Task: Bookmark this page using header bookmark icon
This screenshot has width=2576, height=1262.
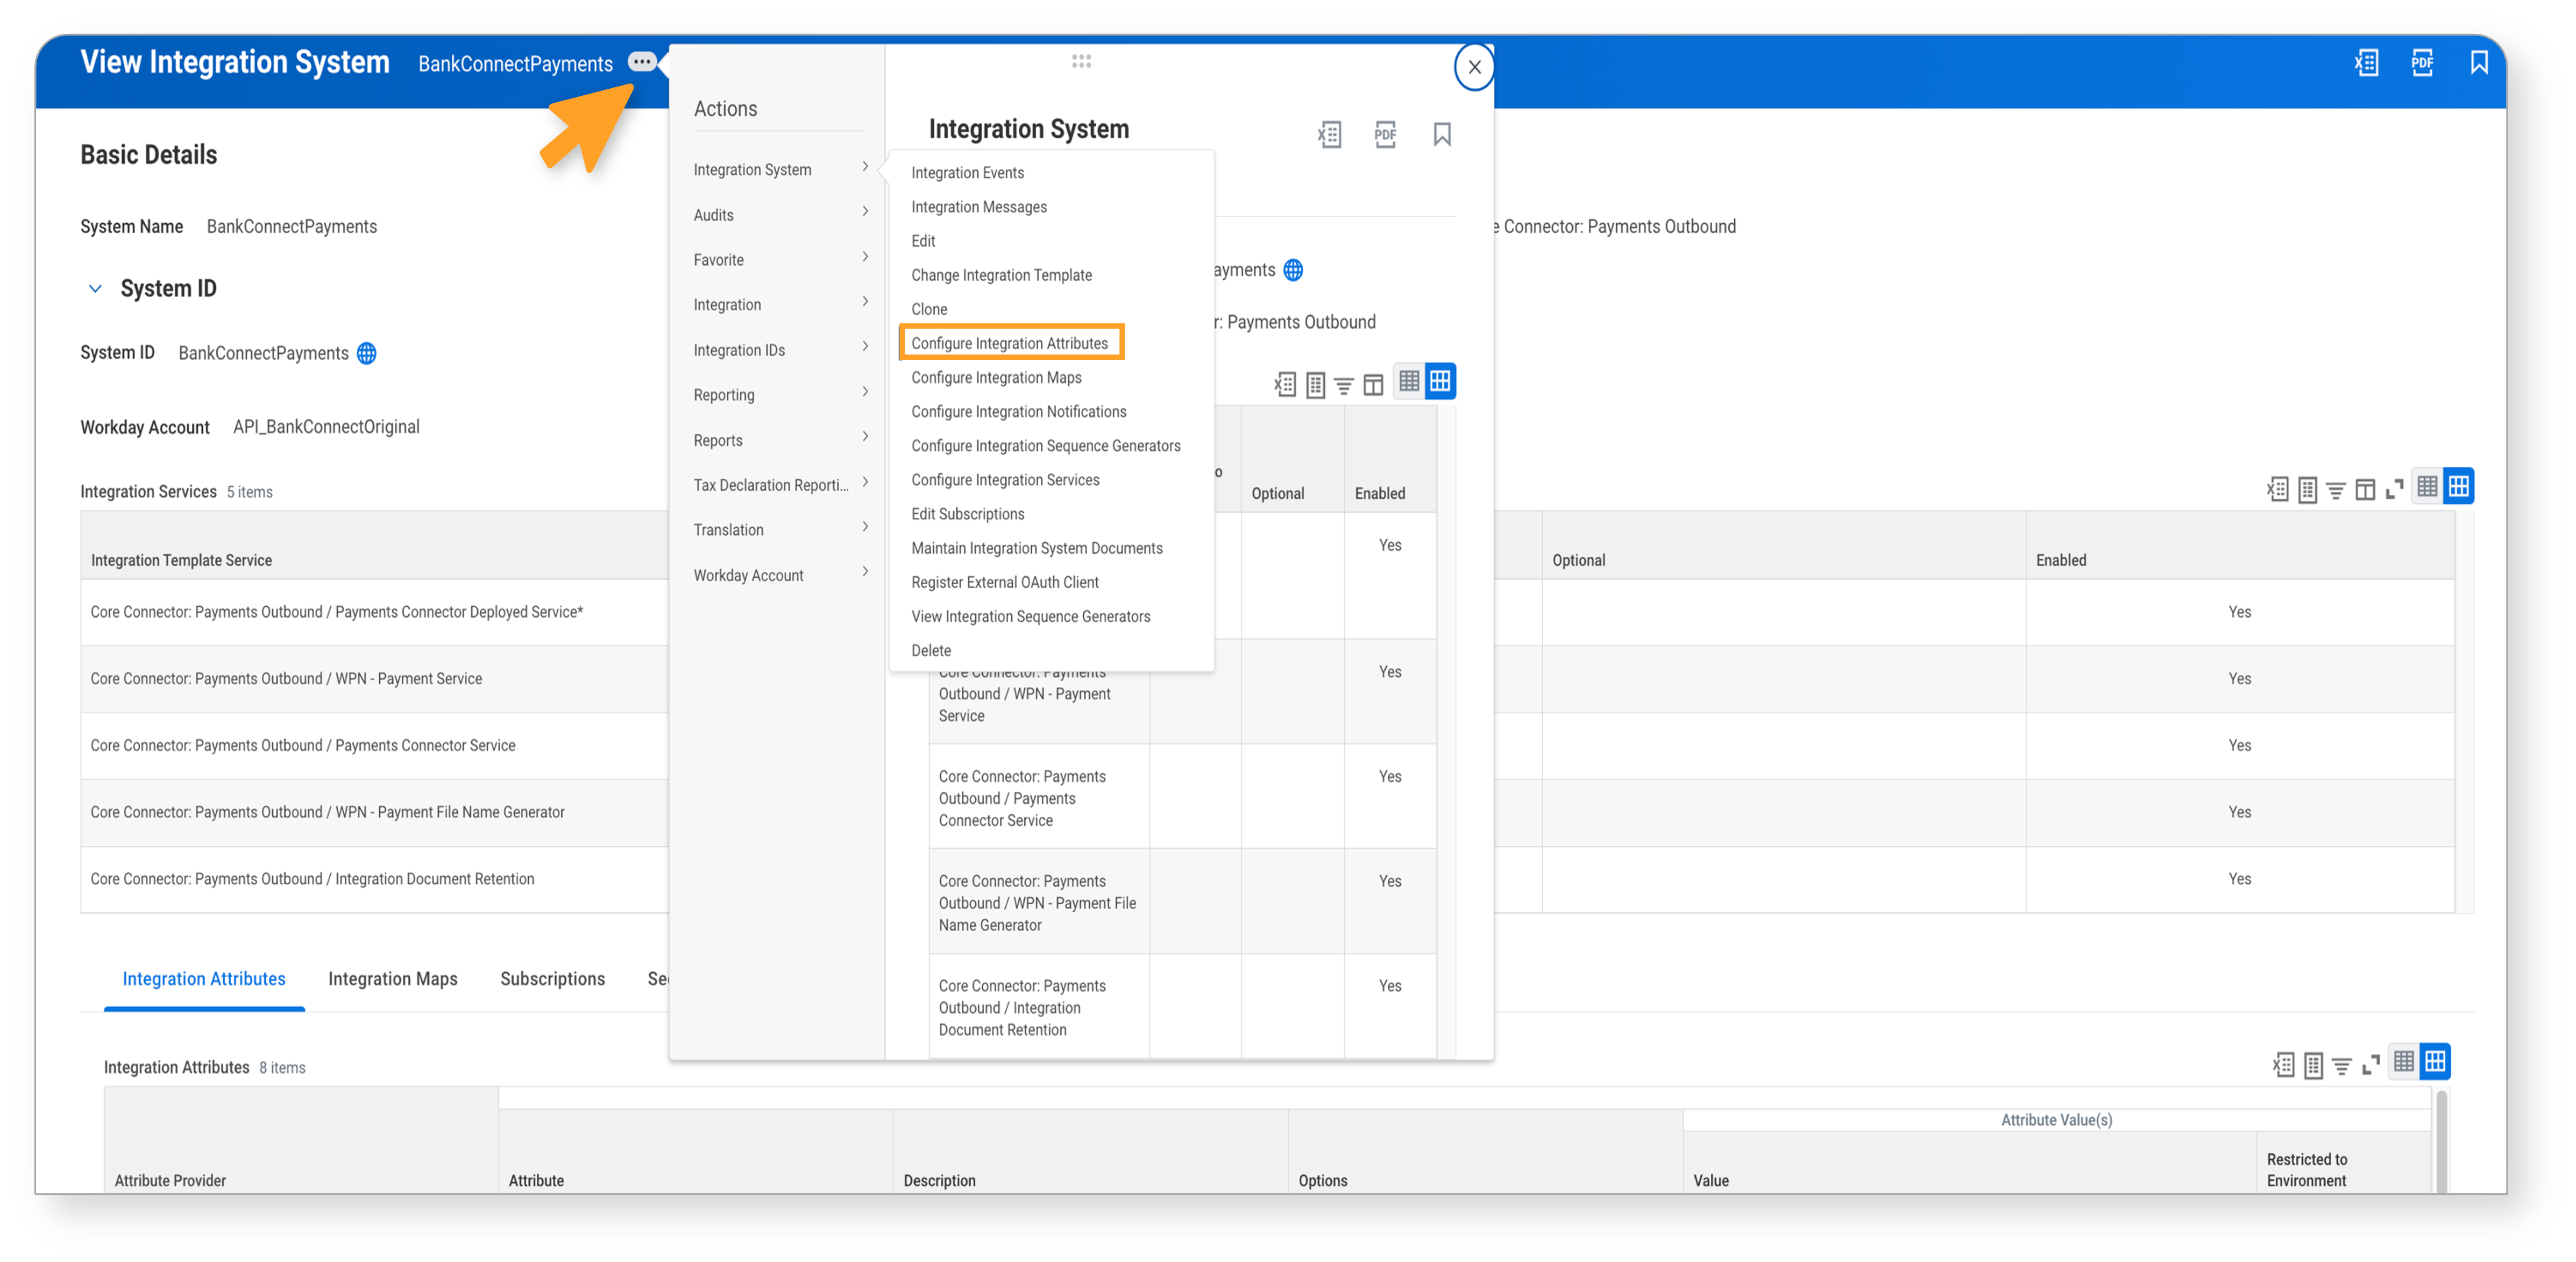Action: 2479,63
